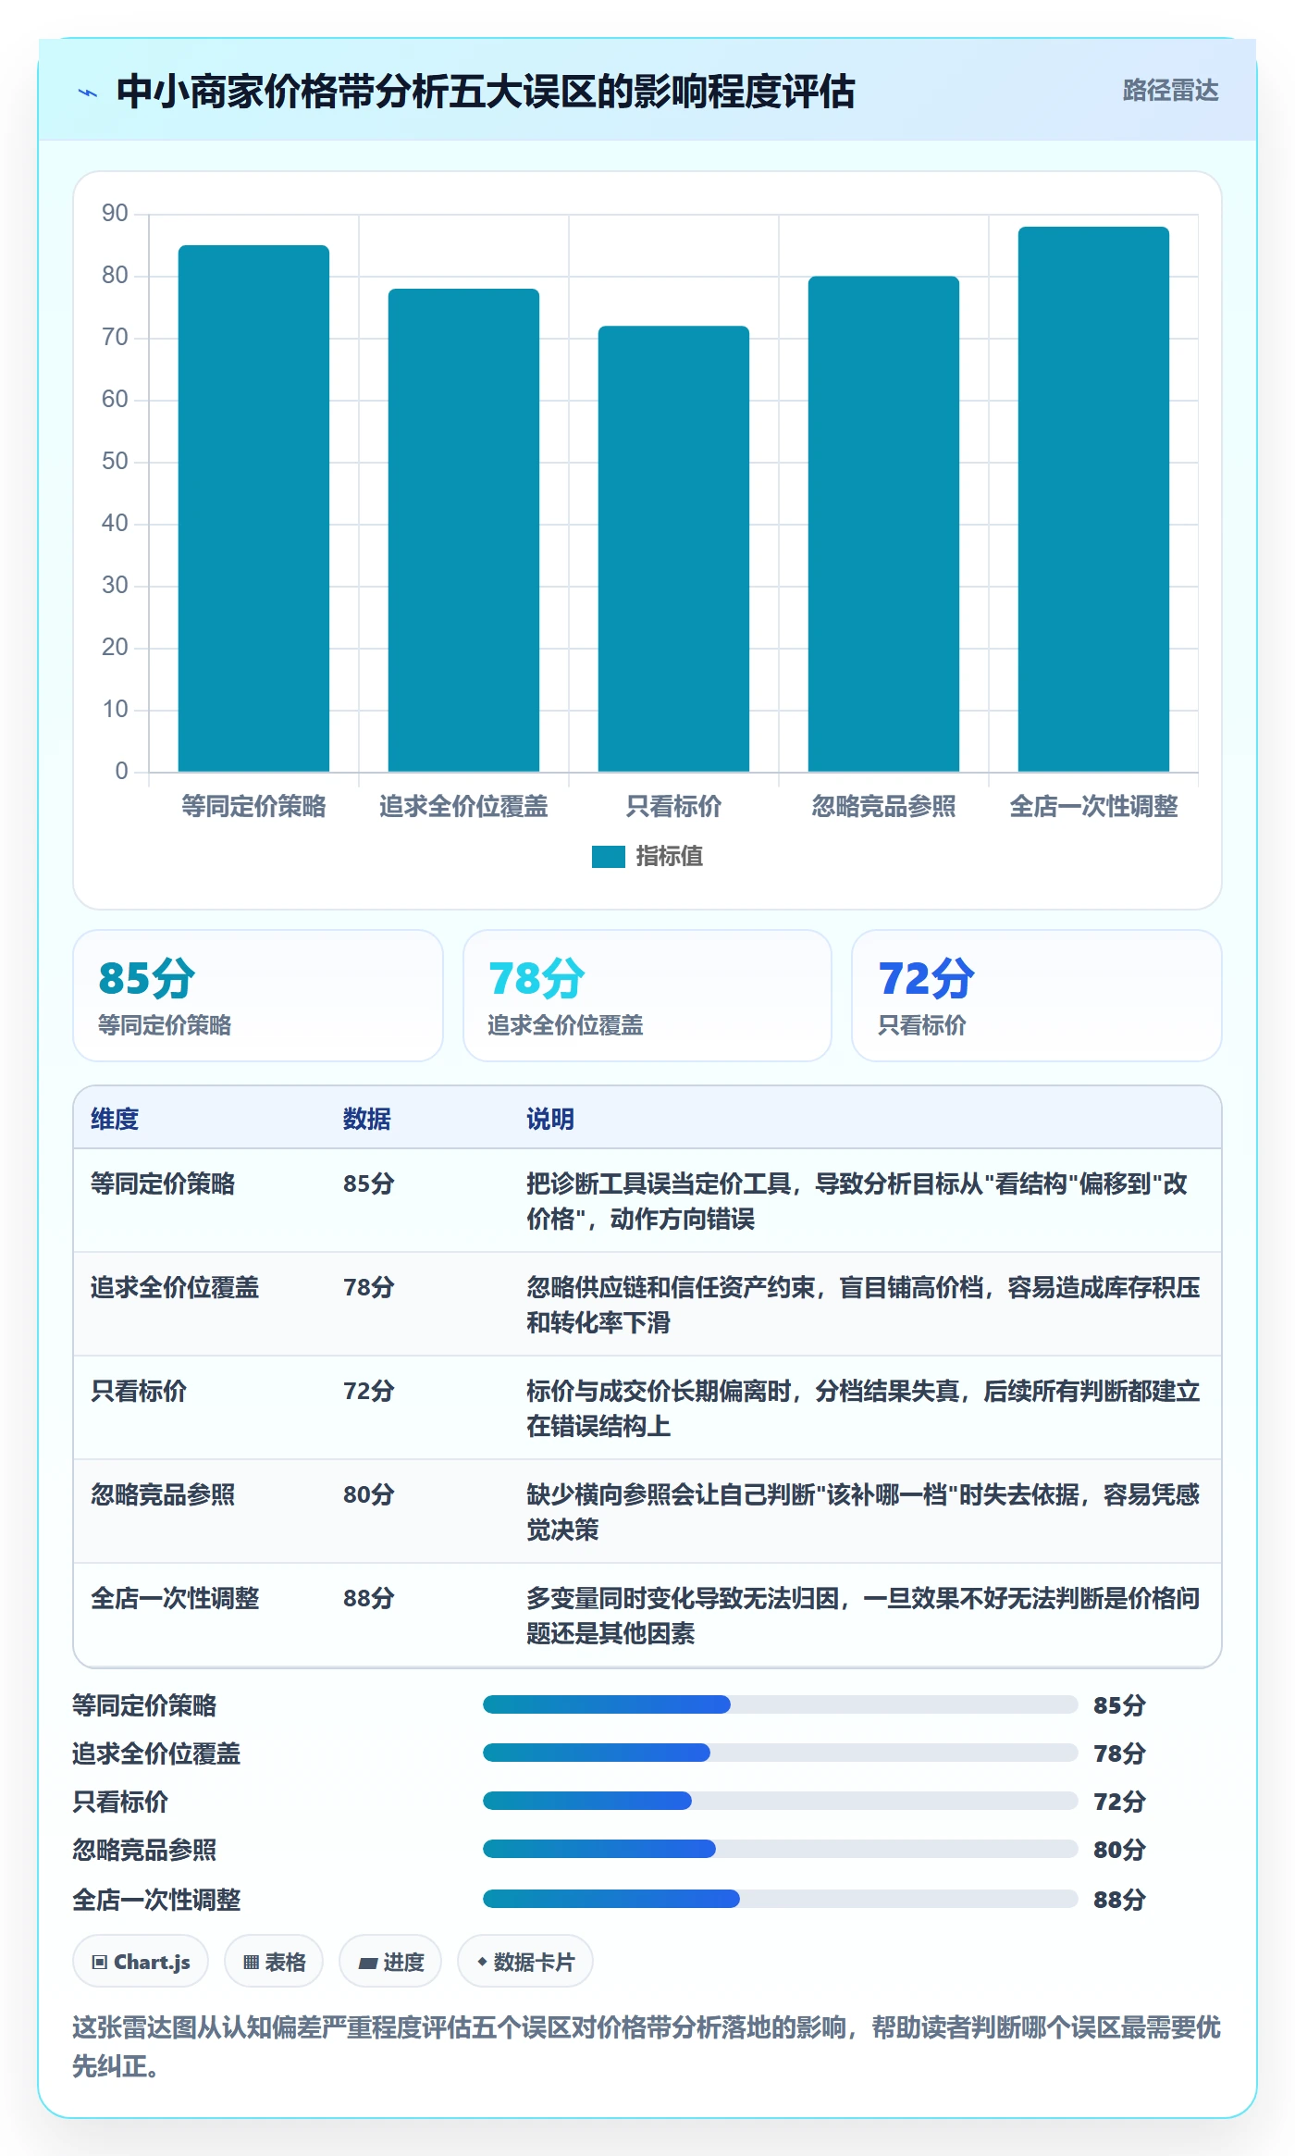Click the 90 value on the chart's vertical axis

point(115,213)
